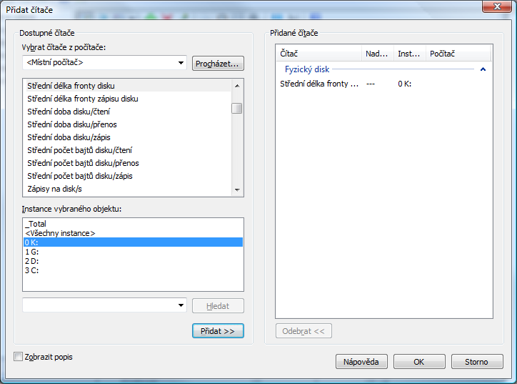Click the Procházet... button
The image size is (517, 384).
click(x=218, y=64)
